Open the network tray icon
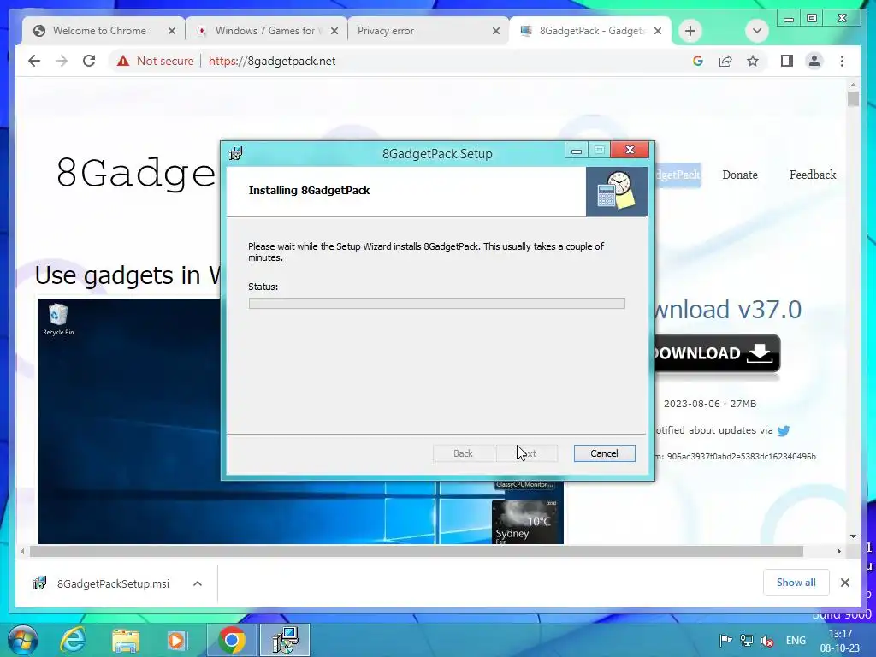This screenshot has height=657, width=876. coord(746,640)
